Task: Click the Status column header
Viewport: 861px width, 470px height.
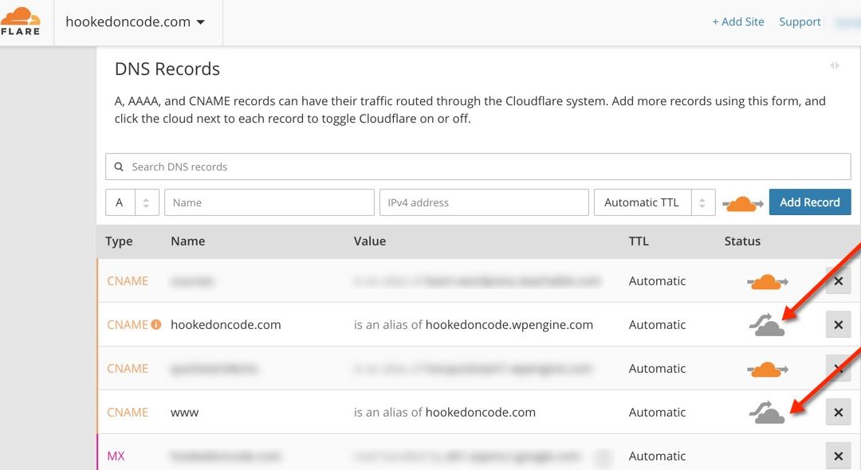Action: click(742, 241)
